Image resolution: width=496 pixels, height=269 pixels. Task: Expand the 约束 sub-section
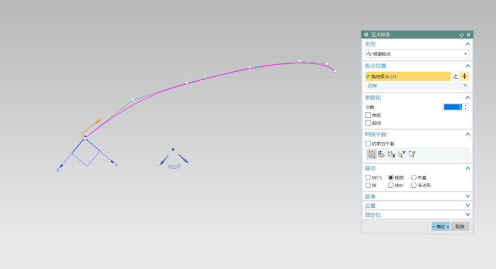(417, 86)
